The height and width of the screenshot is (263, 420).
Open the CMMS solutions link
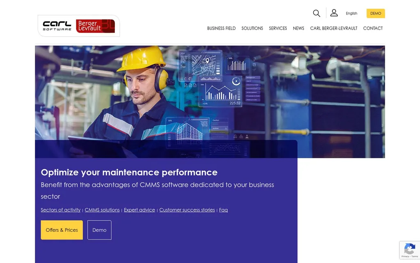click(102, 210)
